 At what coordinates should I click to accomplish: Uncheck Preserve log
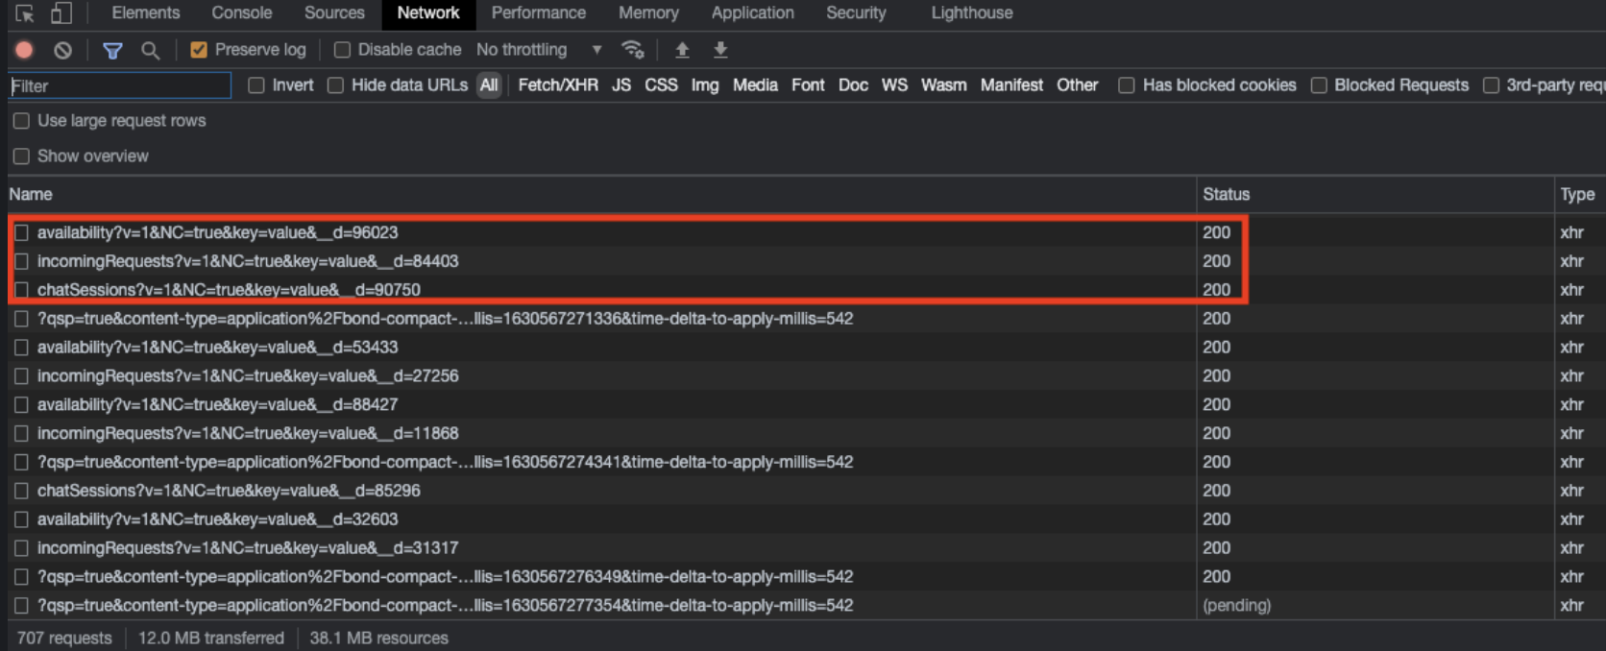point(199,50)
